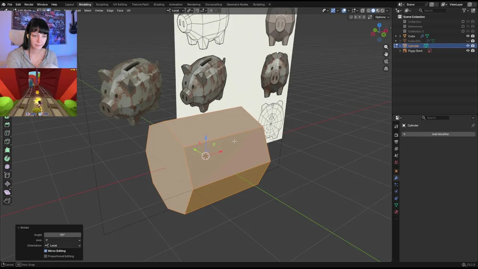The height and width of the screenshot is (269, 478).
Task: Click the Auto Merge vertices icon
Action: [370, 17]
